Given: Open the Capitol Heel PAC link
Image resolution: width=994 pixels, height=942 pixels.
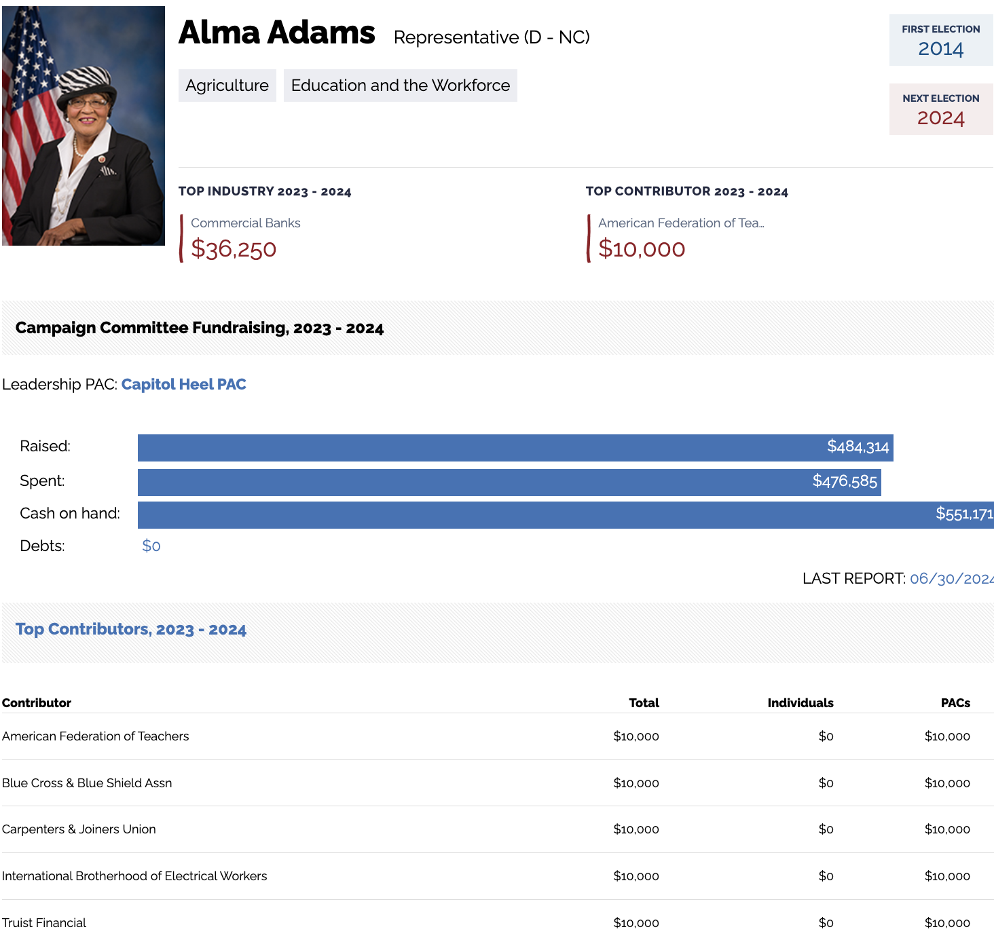Looking at the screenshot, I should 183,384.
